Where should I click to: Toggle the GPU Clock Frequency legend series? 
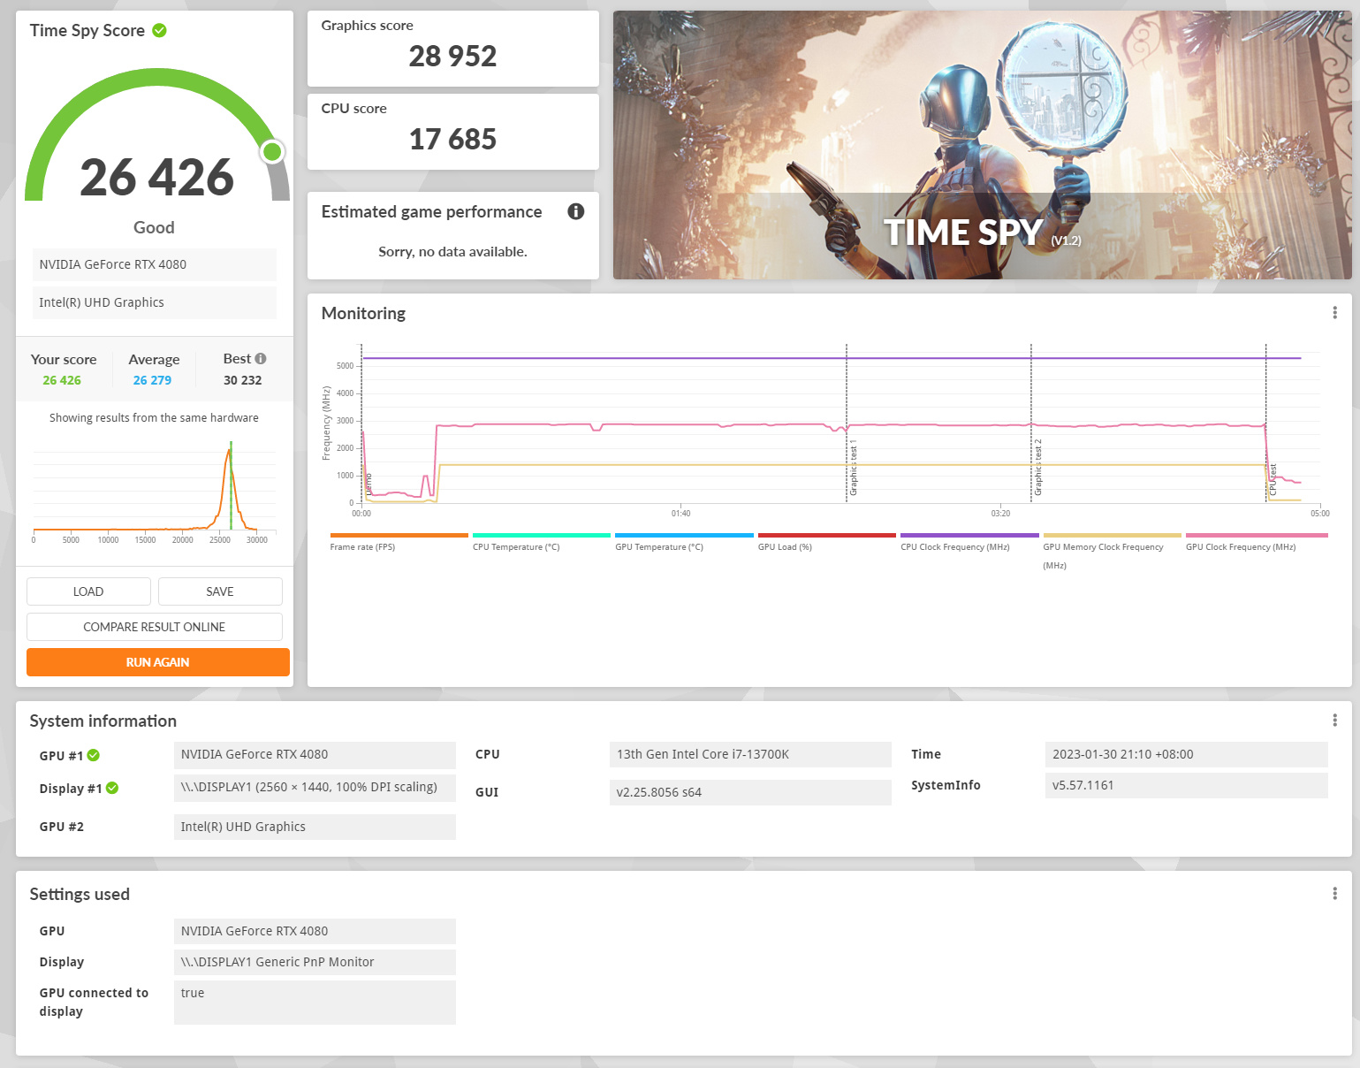click(1257, 543)
